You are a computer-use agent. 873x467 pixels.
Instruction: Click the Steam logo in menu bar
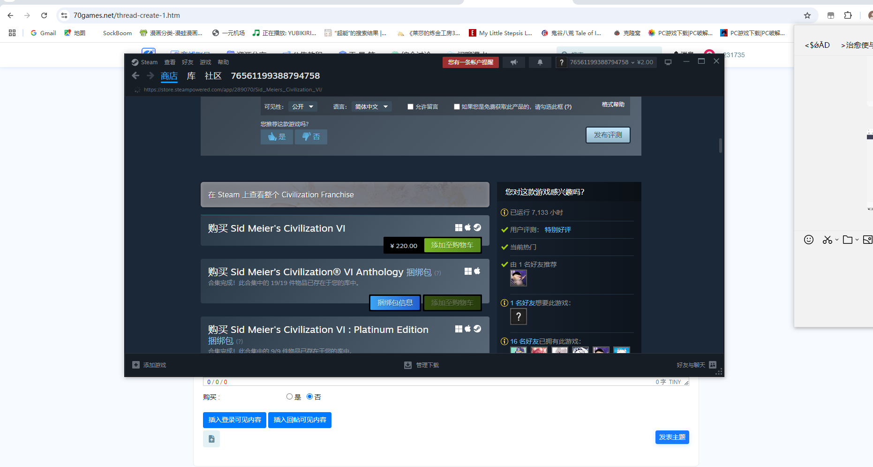coord(135,62)
